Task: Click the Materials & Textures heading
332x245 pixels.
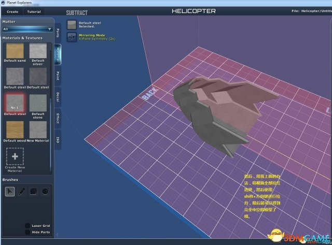Action: (x=22, y=38)
